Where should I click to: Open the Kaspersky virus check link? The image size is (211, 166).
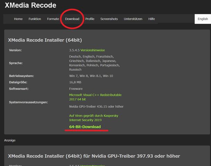(94, 118)
